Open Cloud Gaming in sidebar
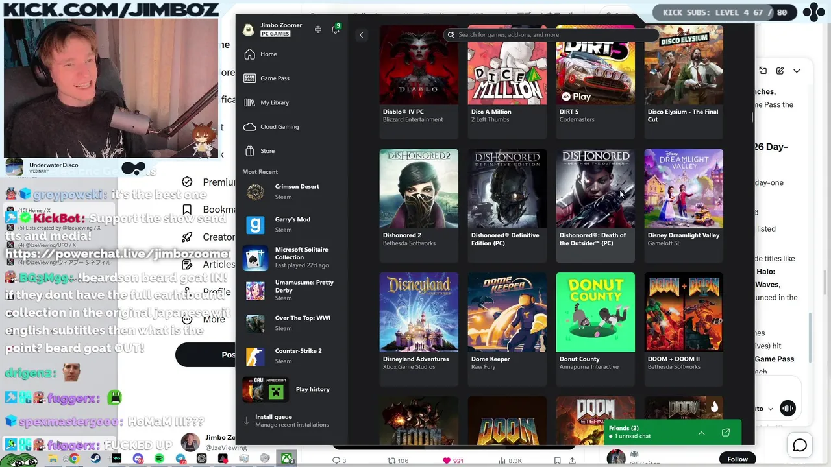The height and width of the screenshot is (467, 831). [291, 127]
